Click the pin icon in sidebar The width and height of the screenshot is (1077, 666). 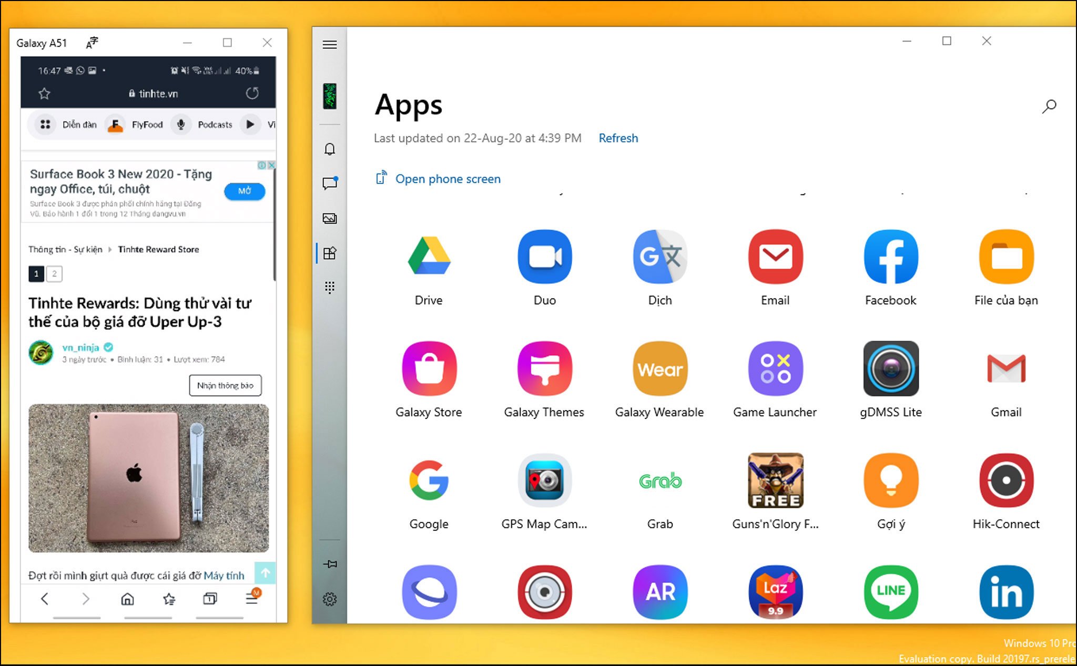(330, 564)
